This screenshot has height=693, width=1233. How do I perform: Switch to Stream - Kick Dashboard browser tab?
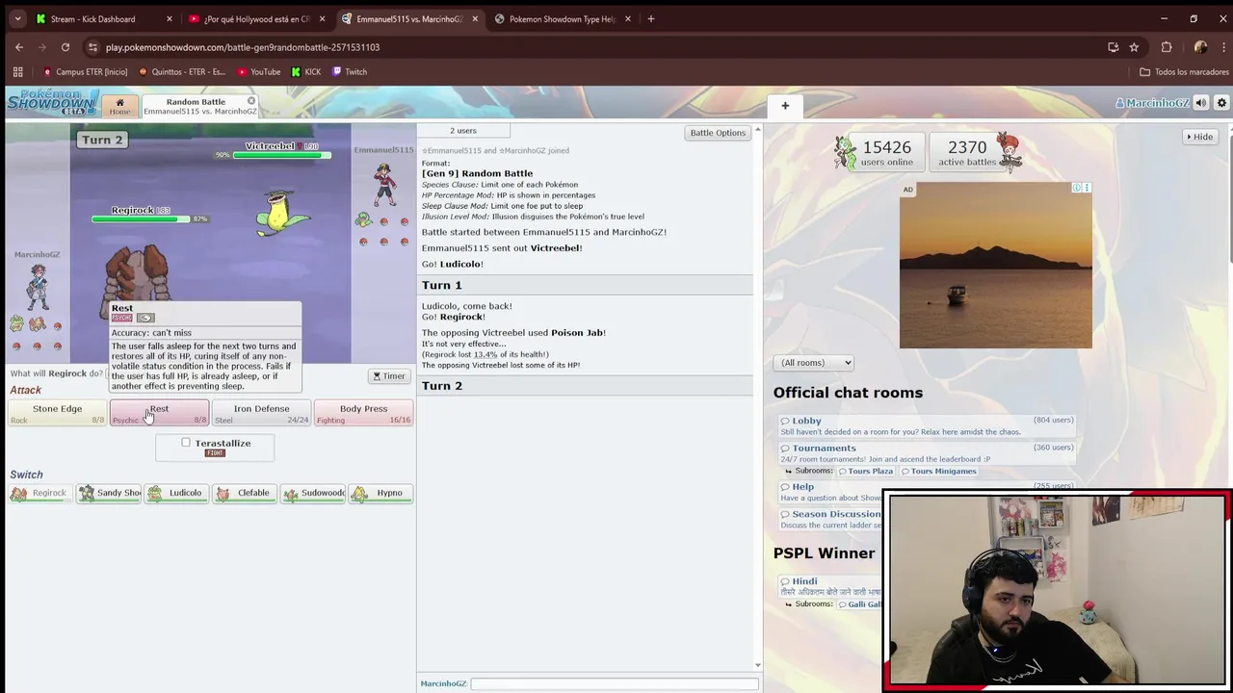[104, 19]
